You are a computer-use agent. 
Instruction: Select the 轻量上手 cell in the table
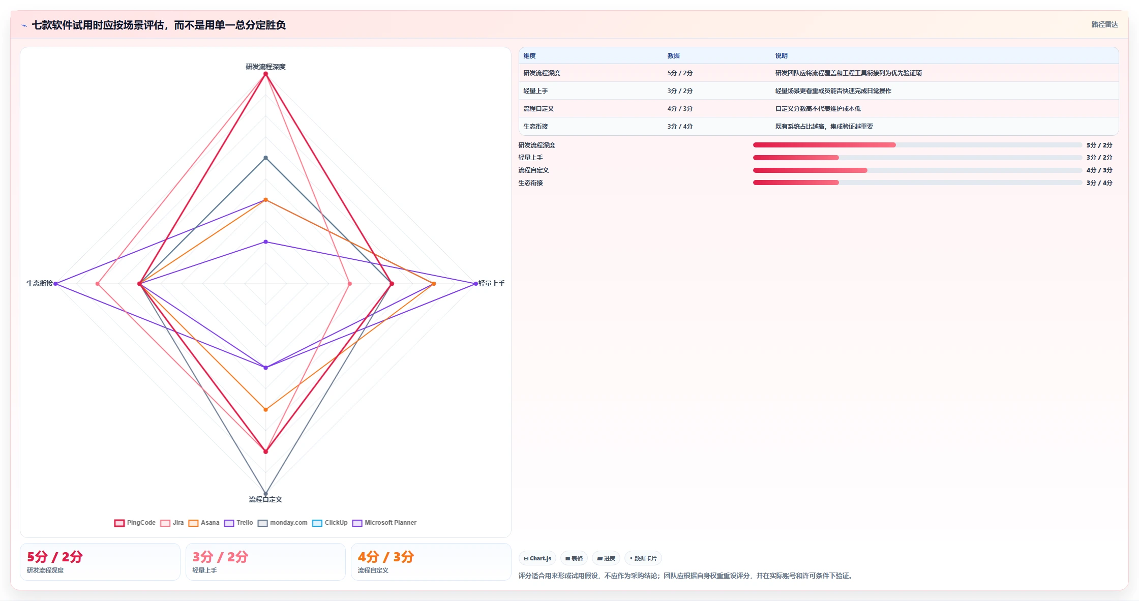click(535, 91)
